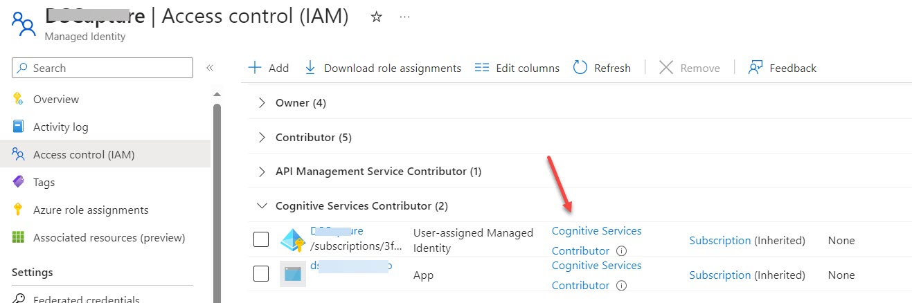This screenshot has height=303, width=912.
Task: Favorite this page with the star icon
Action: point(377,17)
